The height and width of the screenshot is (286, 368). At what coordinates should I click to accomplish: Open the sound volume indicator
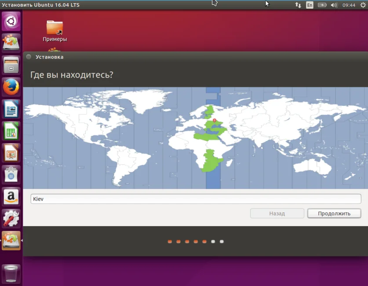334,5
